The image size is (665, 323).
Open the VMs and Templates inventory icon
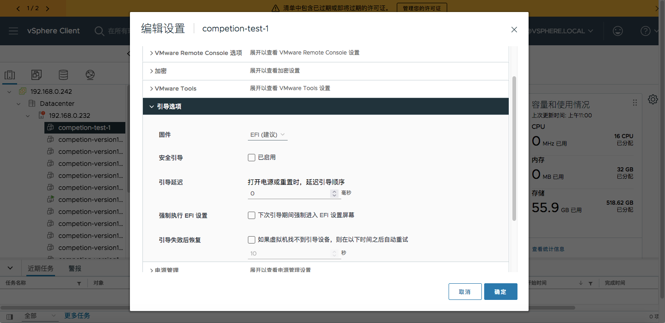click(37, 75)
